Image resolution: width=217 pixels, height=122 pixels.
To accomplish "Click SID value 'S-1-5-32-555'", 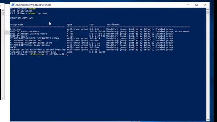I will (97, 34).
